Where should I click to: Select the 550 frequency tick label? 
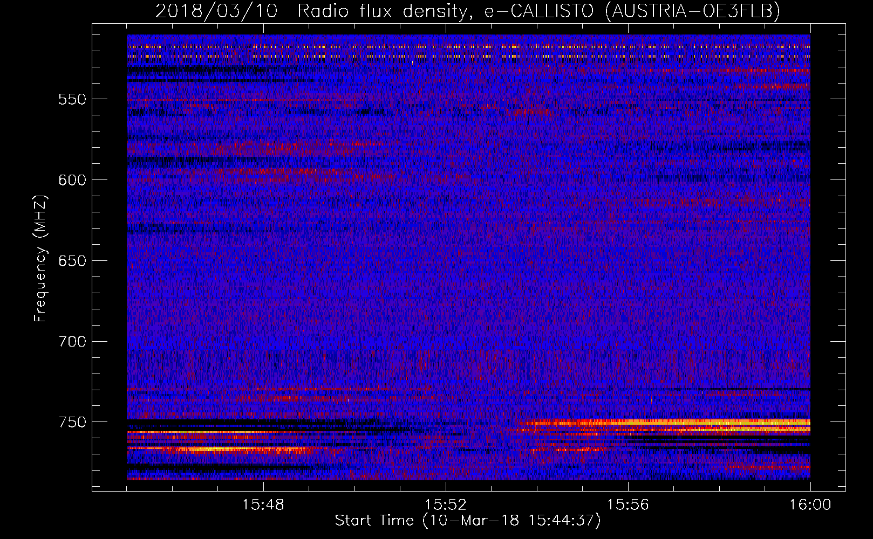(72, 100)
